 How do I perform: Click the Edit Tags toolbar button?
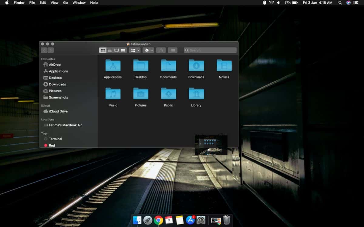[172, 50]
